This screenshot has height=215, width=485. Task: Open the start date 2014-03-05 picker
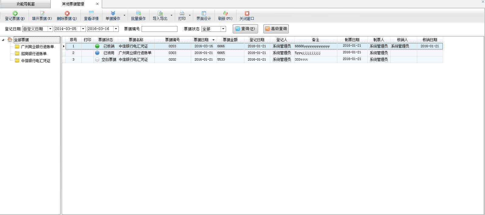pyautogui.click(x=83, y=29)
